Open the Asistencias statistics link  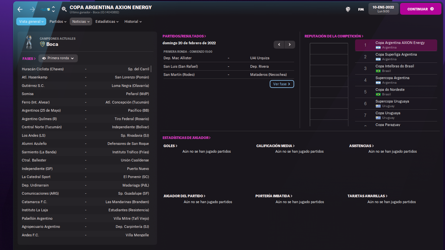coord(362,146)
